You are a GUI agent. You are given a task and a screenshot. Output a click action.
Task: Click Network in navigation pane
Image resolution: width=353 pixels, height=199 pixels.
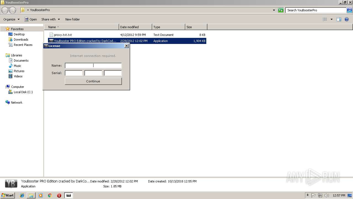(17, 103)
